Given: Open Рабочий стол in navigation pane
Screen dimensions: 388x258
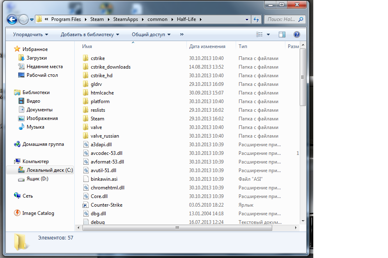Looking at the screenshot, I should click(x=42, y=75).
